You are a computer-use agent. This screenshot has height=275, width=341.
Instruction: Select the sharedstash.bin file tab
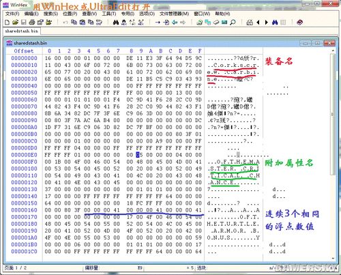[x=21, y=31]
